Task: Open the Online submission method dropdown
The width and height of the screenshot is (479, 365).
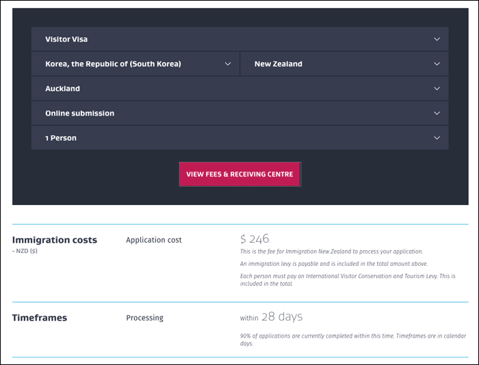Action: coord(239,113)
